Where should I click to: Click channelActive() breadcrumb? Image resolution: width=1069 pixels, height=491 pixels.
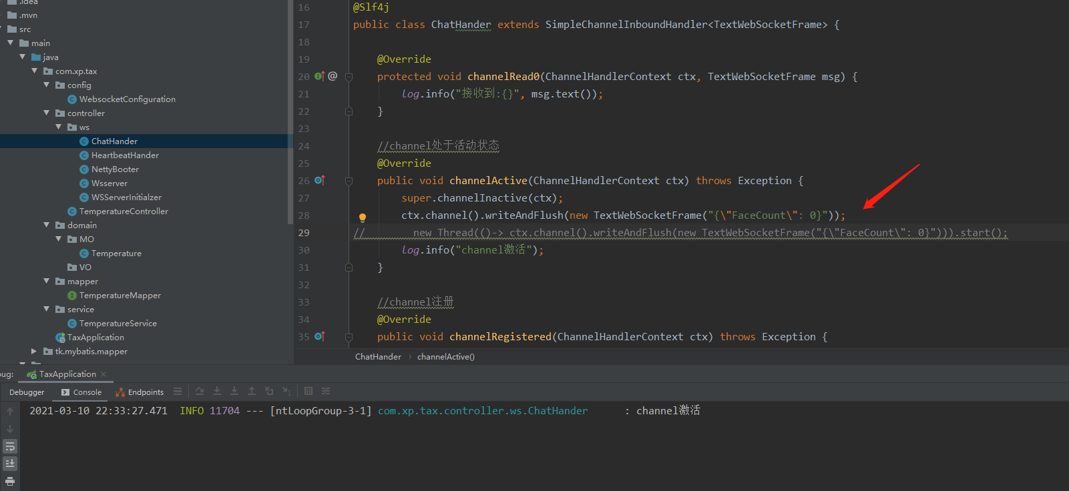(x=446, y=357)
